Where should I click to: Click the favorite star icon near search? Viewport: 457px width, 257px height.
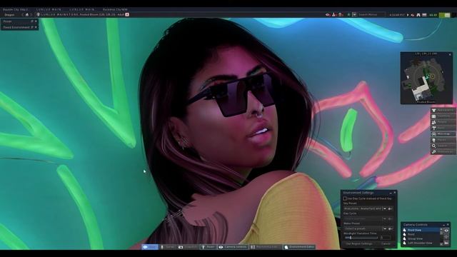pos(348,14)
